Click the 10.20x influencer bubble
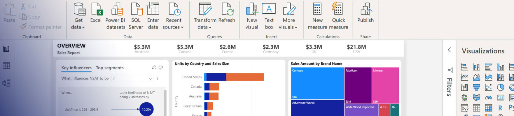514x116 pixels. (146, 109)
